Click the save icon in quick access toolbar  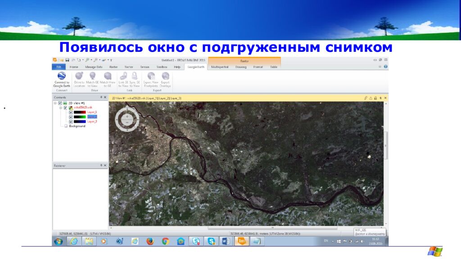[67, 60]
